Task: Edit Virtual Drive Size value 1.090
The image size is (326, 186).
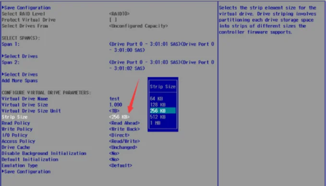Action: (116, 105)
